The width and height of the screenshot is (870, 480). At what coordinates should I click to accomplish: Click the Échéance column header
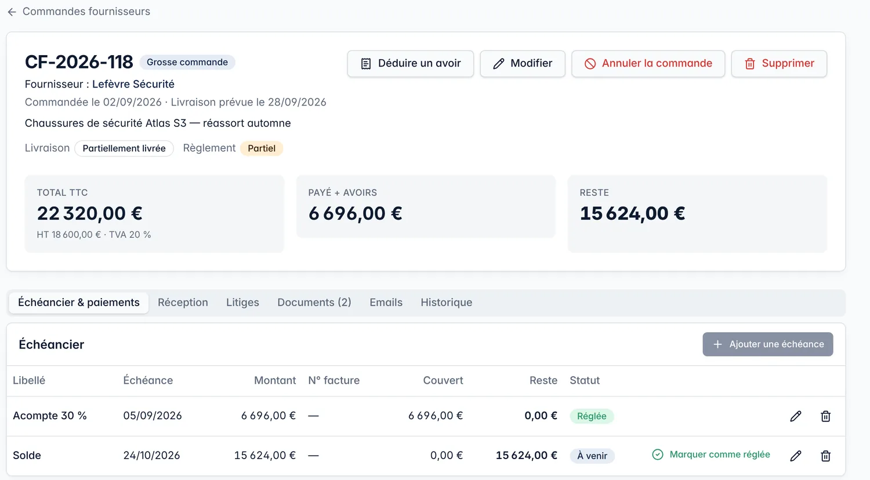(x=148, y=380)
